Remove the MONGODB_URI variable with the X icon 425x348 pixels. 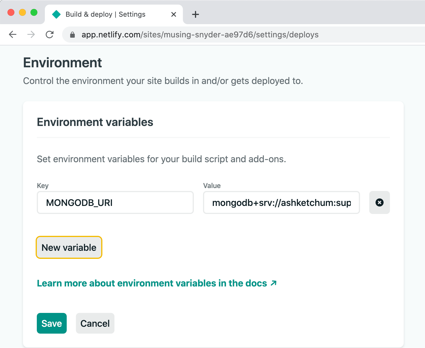[379, 202]
